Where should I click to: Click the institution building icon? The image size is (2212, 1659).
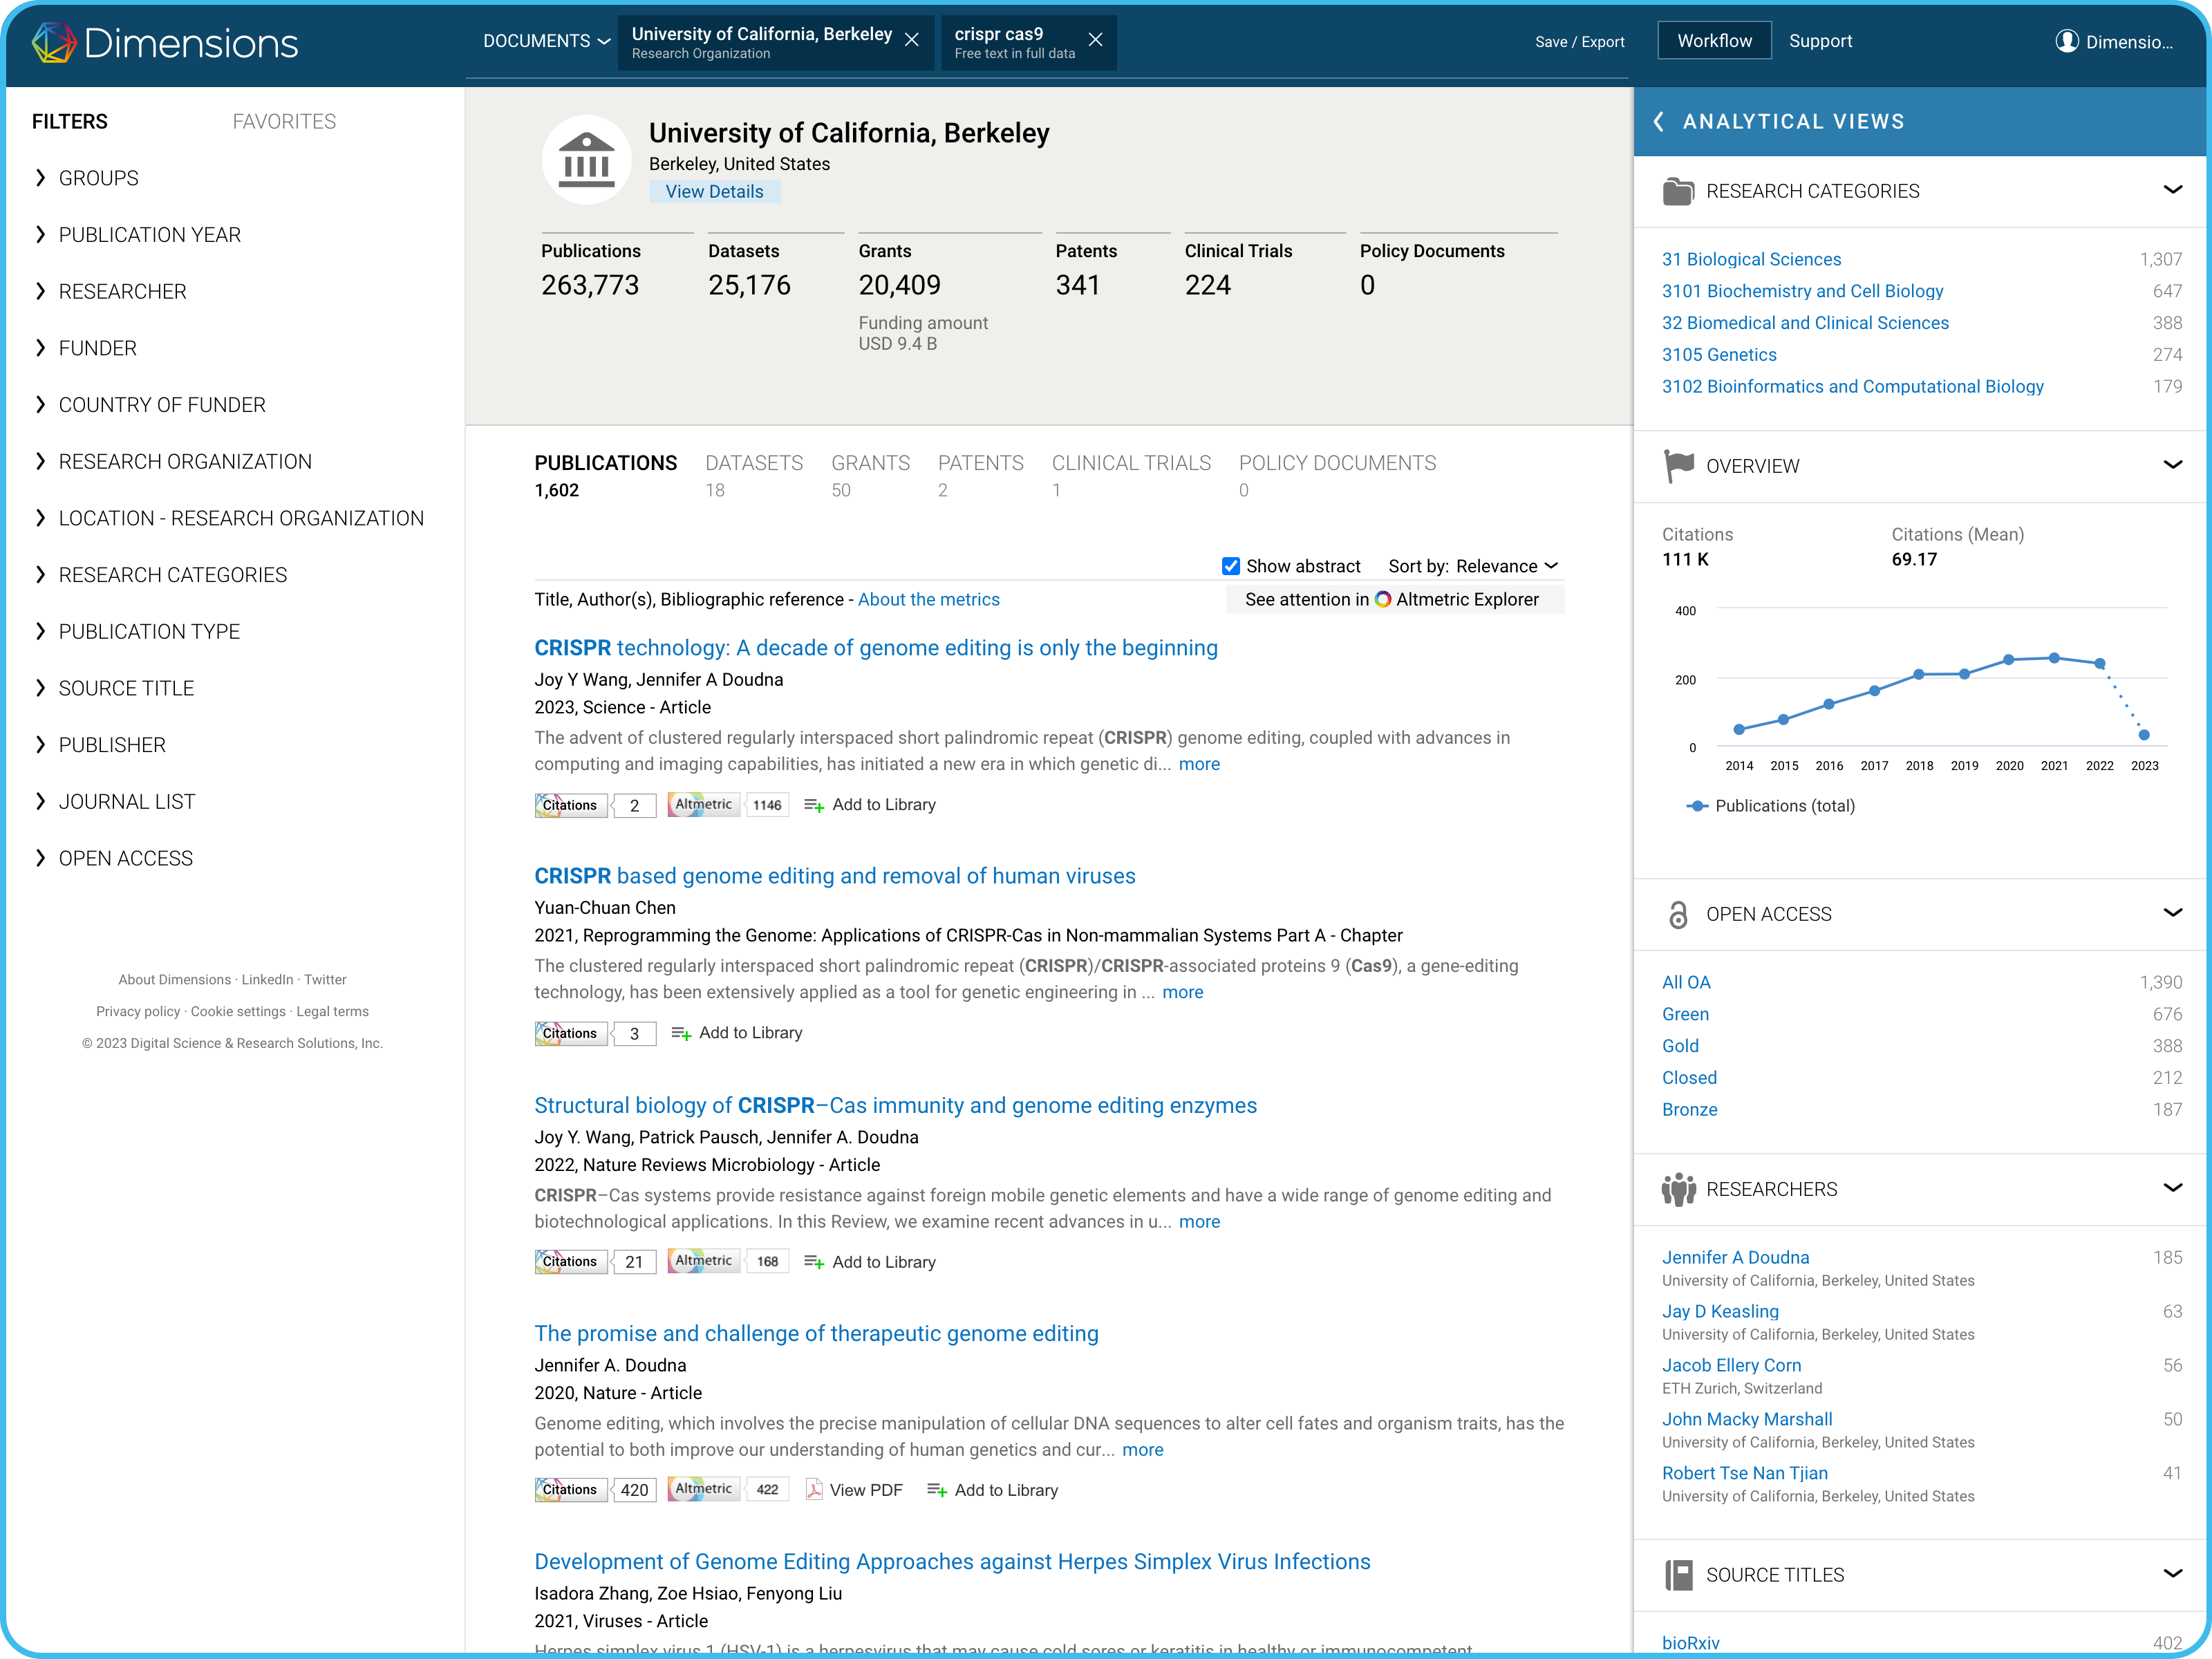586,160
